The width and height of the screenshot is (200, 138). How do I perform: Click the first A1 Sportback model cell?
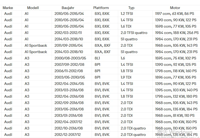coord(37,45)
